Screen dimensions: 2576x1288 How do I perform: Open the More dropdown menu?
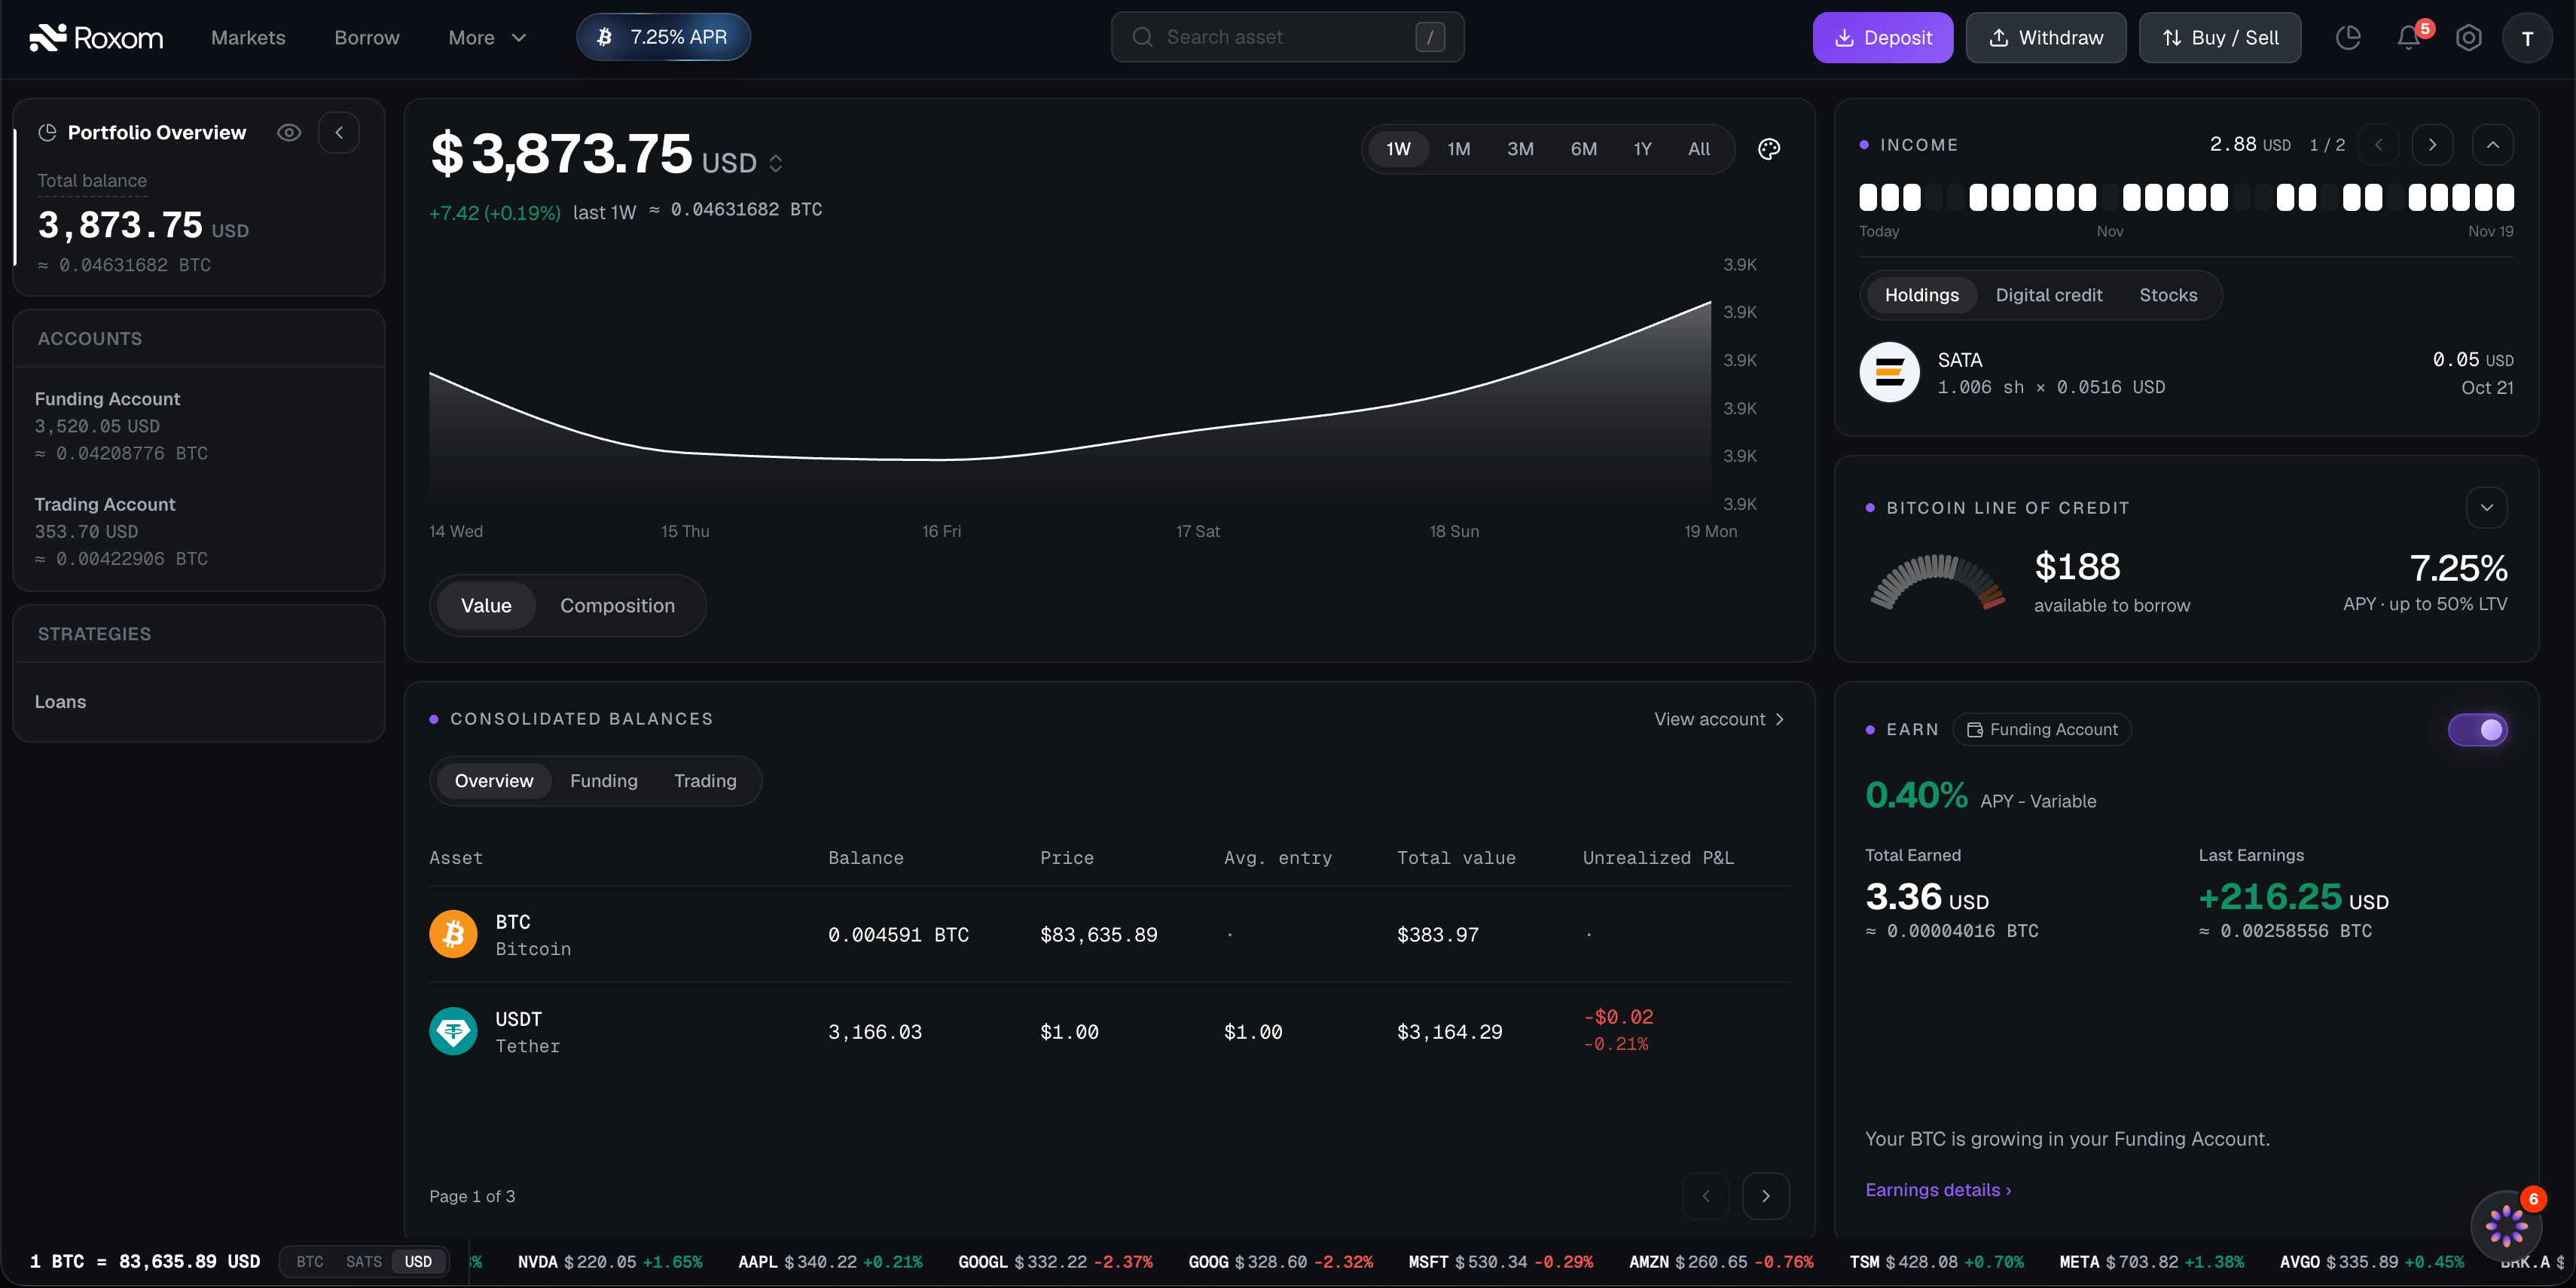487,38
